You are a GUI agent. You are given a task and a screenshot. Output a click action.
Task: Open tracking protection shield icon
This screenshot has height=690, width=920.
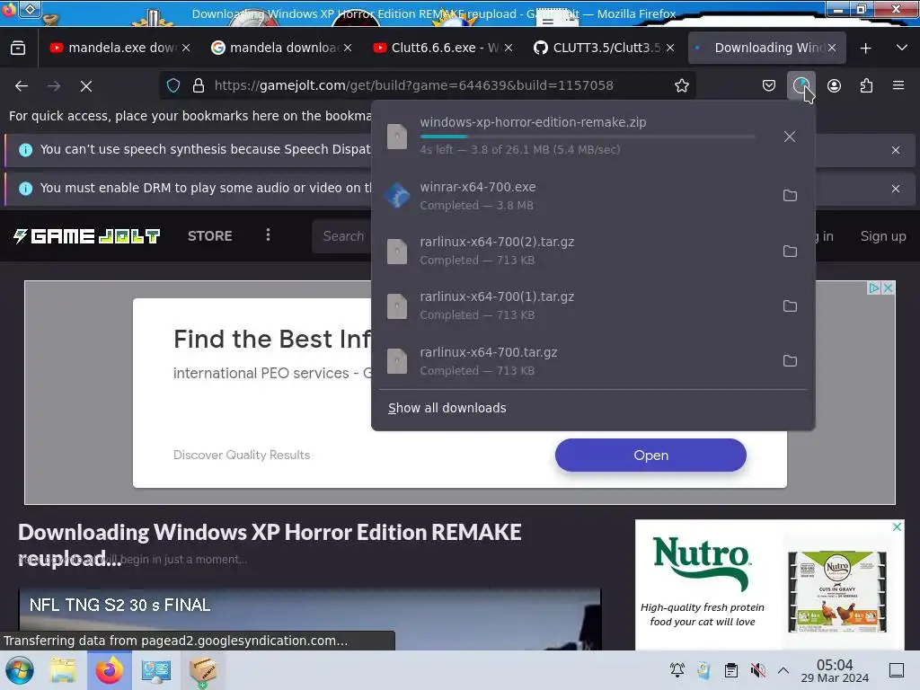pos(173,85)
